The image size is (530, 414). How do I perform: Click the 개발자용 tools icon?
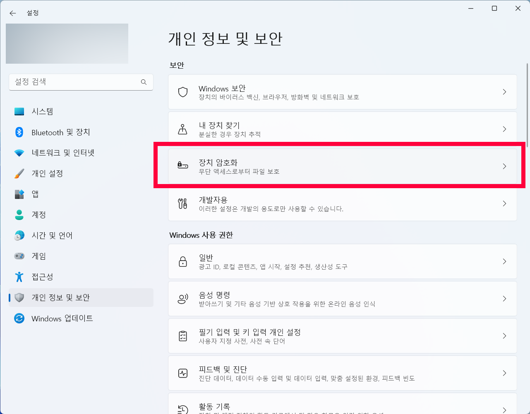pyautogui.click(x=182, y=203)
